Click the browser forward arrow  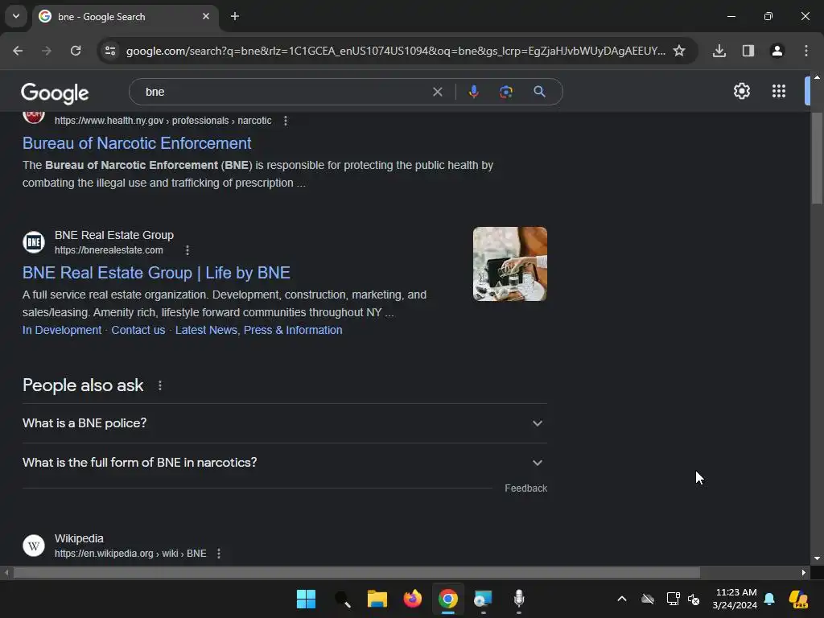[x=47, y=51]
